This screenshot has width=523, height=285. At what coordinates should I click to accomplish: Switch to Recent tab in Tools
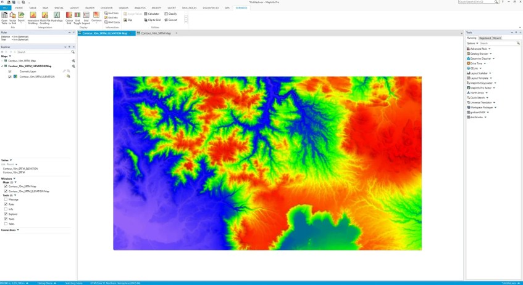tap(497, 38)
